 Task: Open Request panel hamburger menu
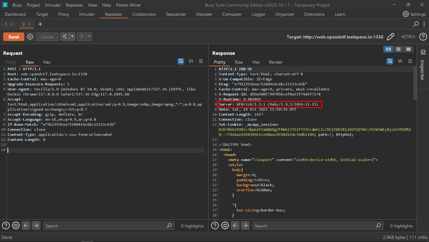(x=201, y=61)
